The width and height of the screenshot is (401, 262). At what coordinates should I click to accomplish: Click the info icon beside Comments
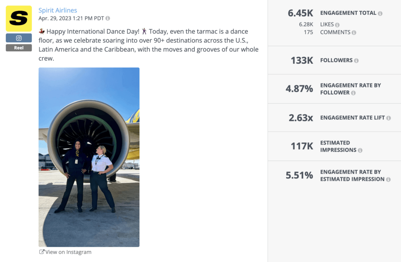point(354,32)
